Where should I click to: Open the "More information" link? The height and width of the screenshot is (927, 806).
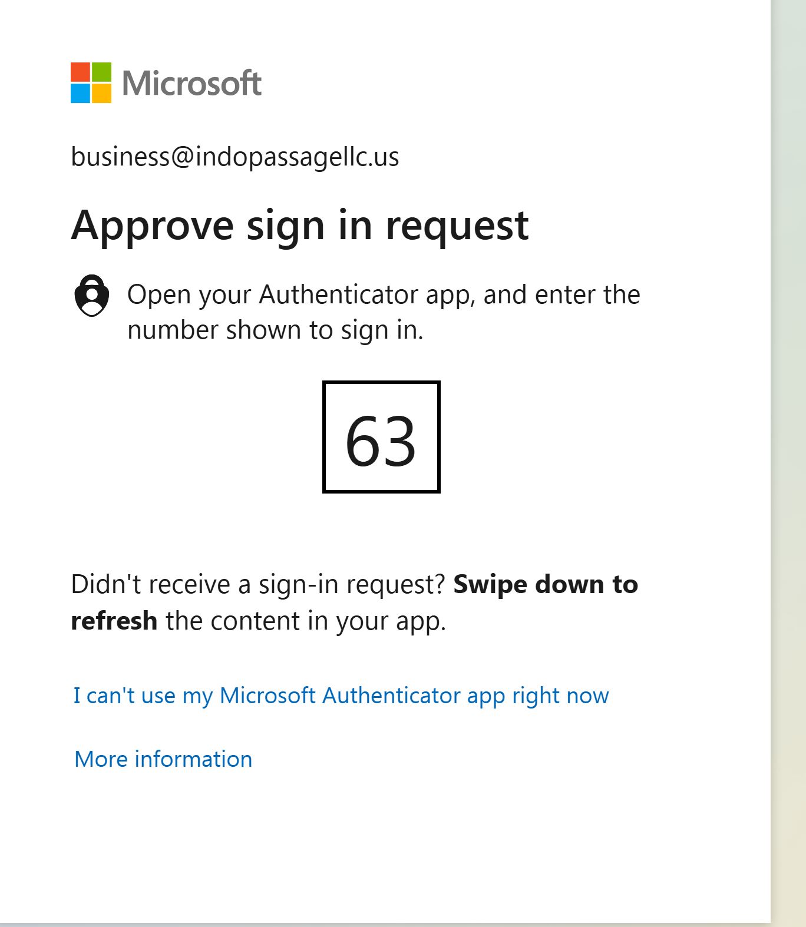(x=163, y=759)
